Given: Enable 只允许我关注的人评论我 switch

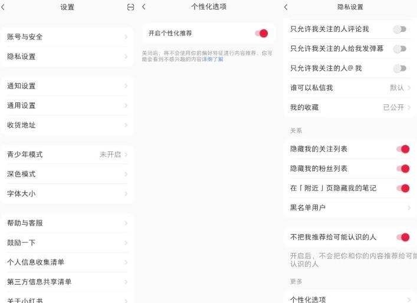Looking at the screenshot, I should point(400,29).
